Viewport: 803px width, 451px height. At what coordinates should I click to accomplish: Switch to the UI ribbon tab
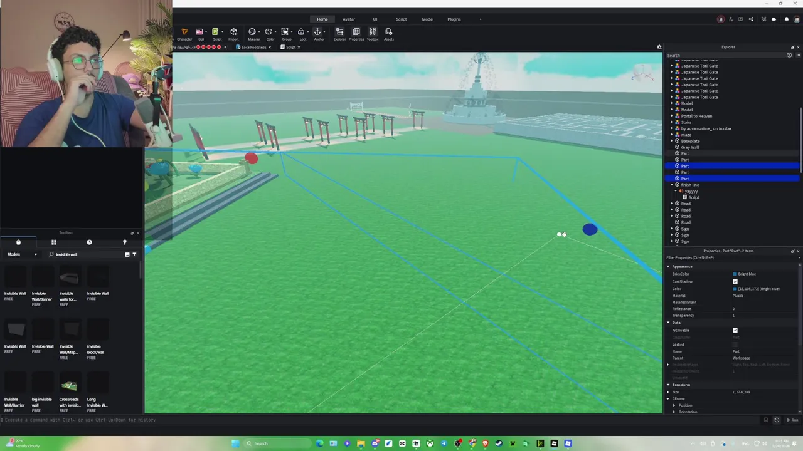tap(375, 19)
